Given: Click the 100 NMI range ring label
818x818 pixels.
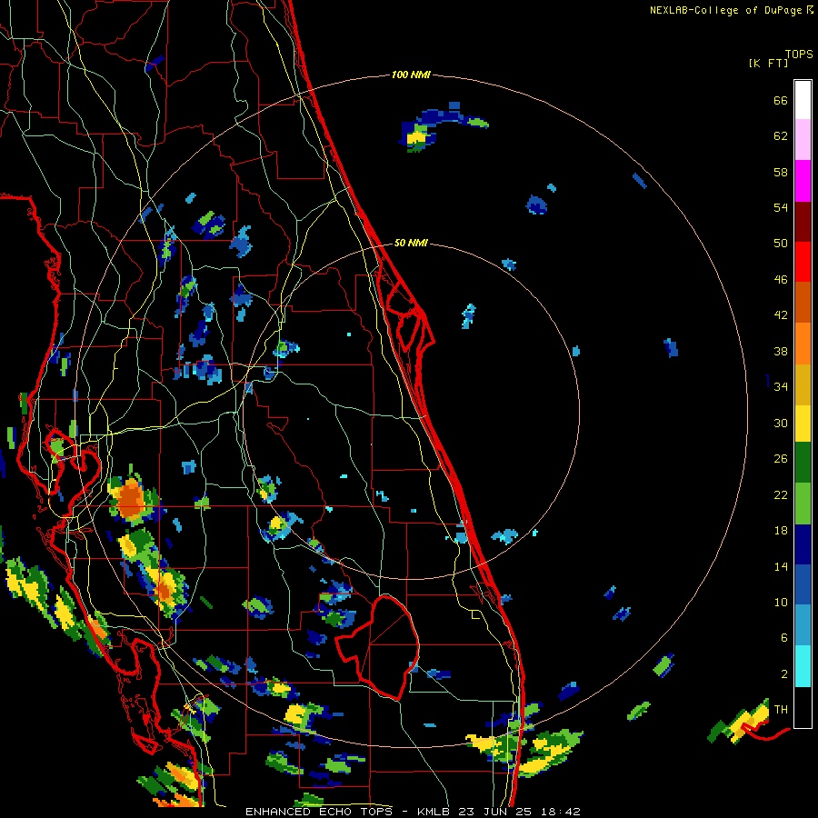Looking at the screenshot, I should [411, 75].
